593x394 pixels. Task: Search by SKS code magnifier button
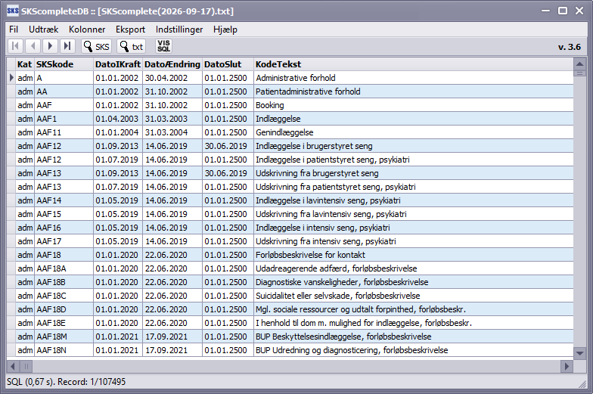click(x=97, y=46)
